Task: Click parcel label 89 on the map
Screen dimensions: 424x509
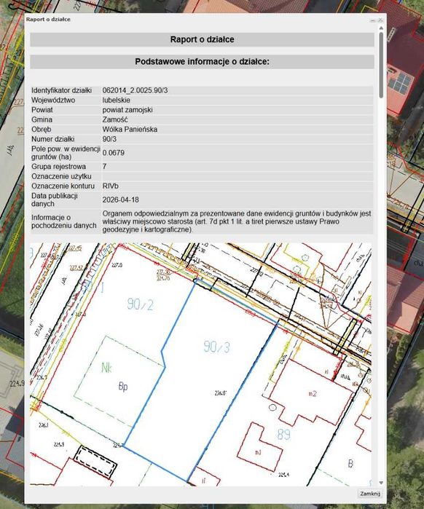Action: 284,434
